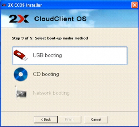Select the USB booting text label
The height and width of the screenshot is (127, 139).
coord(47,56)
